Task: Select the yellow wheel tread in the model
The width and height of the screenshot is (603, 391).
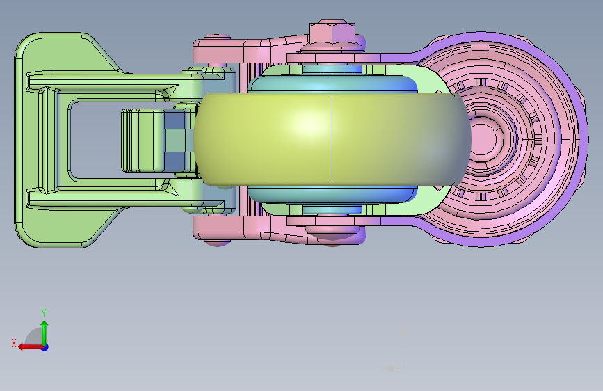Action: pos(332,139)
